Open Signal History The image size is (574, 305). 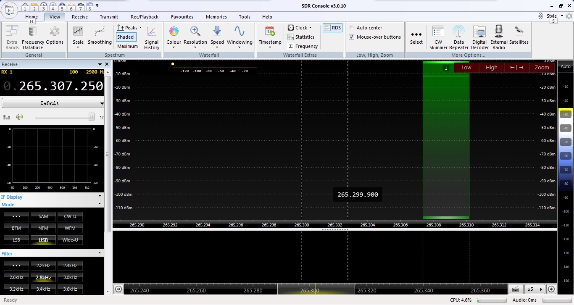[x=152, y=38]
